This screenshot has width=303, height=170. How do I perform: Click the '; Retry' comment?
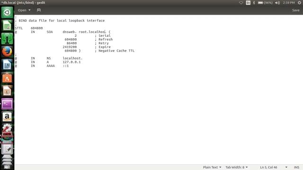[x=102, y=43]
